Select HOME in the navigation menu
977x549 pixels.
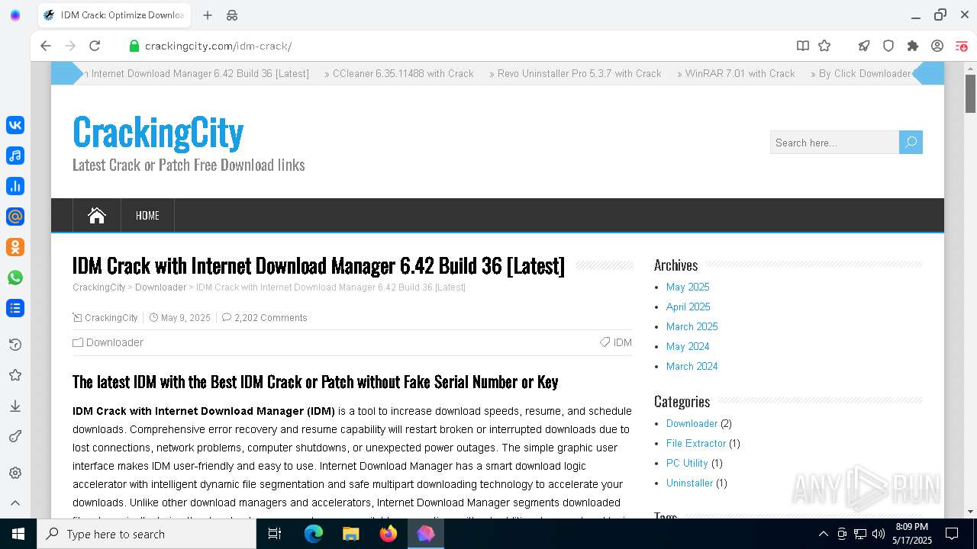(147, 215)
